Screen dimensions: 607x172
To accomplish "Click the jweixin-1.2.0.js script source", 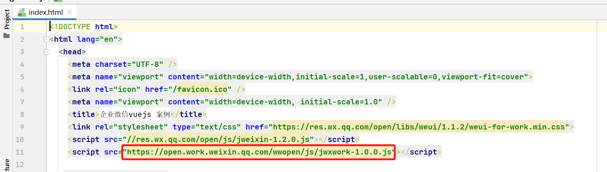I will coord(218,140).
